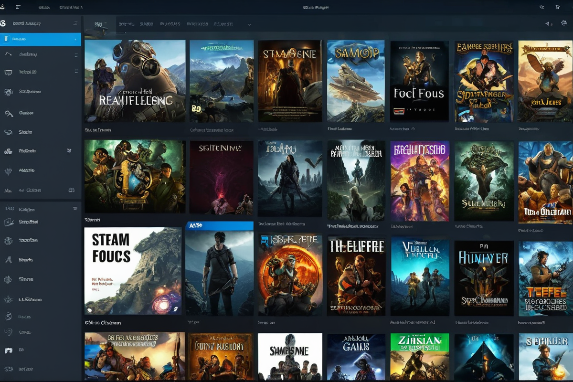Click the blue banner above the lone warrior cover

tap(219, 225)
